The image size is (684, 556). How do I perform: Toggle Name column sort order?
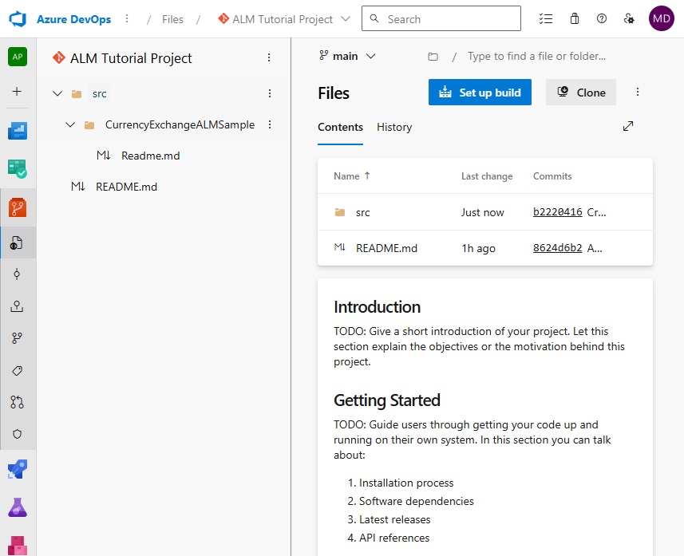point(352,175)
